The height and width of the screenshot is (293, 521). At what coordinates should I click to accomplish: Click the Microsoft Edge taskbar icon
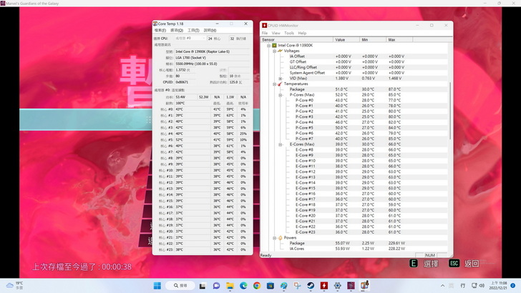tap(244, 286)
